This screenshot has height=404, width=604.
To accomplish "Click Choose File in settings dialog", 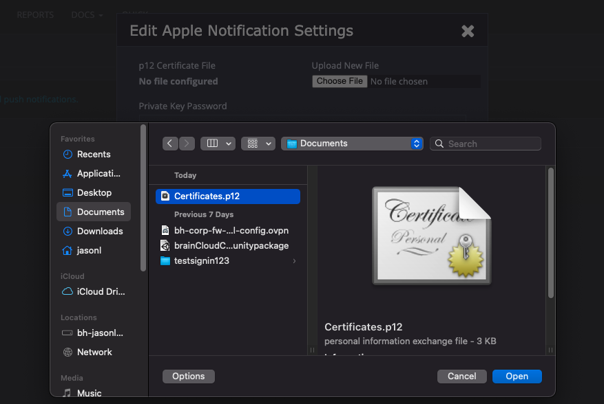I will pyautogui.click(x=340, y=81).
